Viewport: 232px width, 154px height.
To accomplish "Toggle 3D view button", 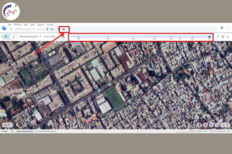I will [x=211, y=125].
